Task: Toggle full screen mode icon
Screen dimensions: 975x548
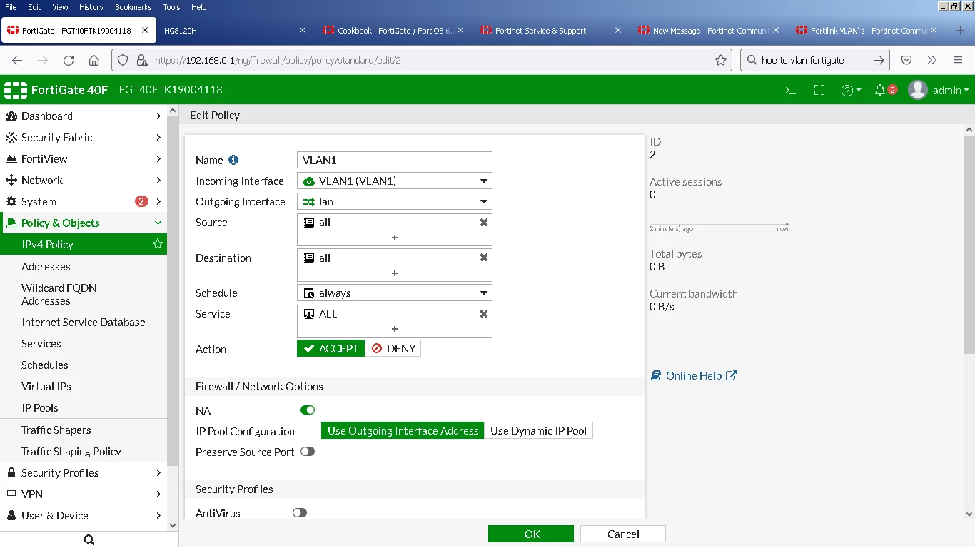Action: (819, 91)
